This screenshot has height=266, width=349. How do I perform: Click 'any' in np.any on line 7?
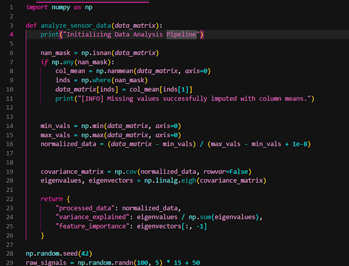pyautogui.click(x=68, y=62)
